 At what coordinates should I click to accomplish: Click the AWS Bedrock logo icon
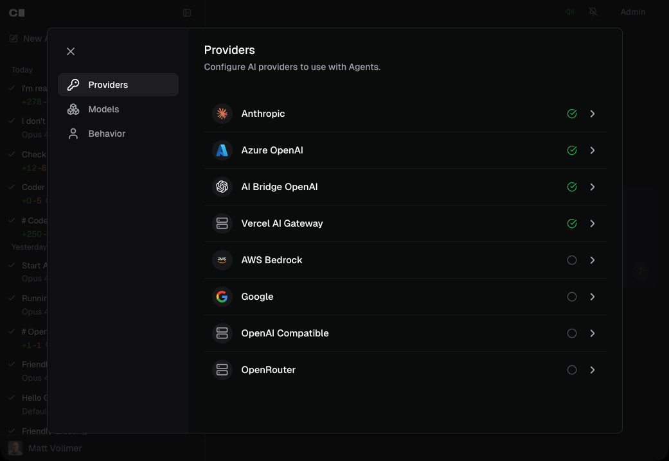[222, 260]
